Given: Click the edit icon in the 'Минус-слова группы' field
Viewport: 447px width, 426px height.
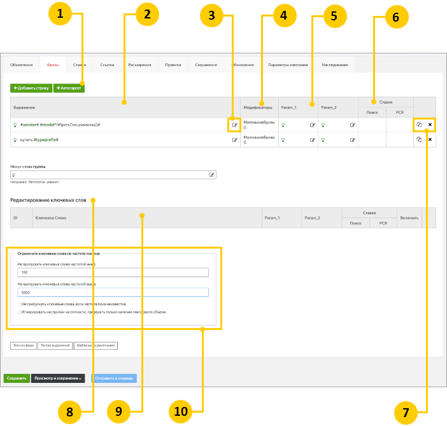Looking at the screenshot, I should [212, 174].
